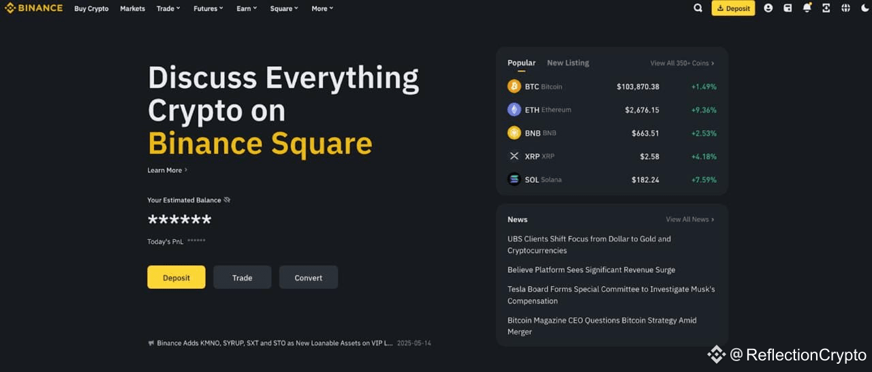Viewport: 872px width, 372px height.
Task: Open the Buy Crypto menu
Action: (x=91, y=8)
